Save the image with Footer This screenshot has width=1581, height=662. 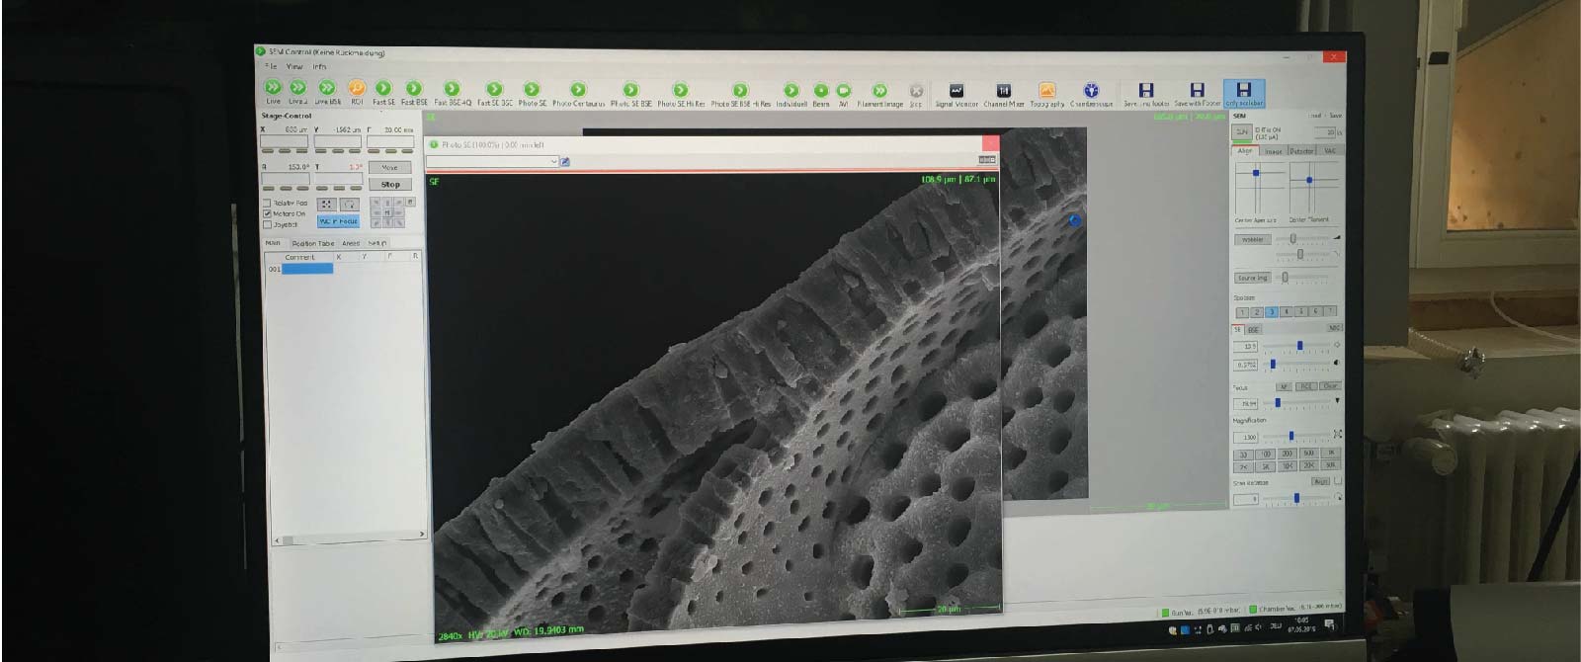point(1197,95)
